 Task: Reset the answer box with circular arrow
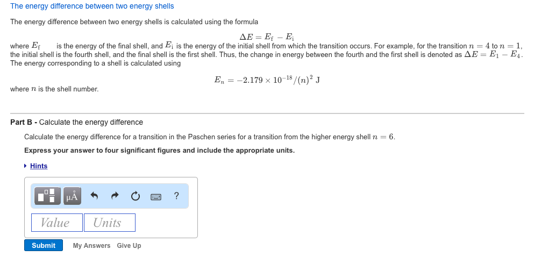click(x=135, y=196)
